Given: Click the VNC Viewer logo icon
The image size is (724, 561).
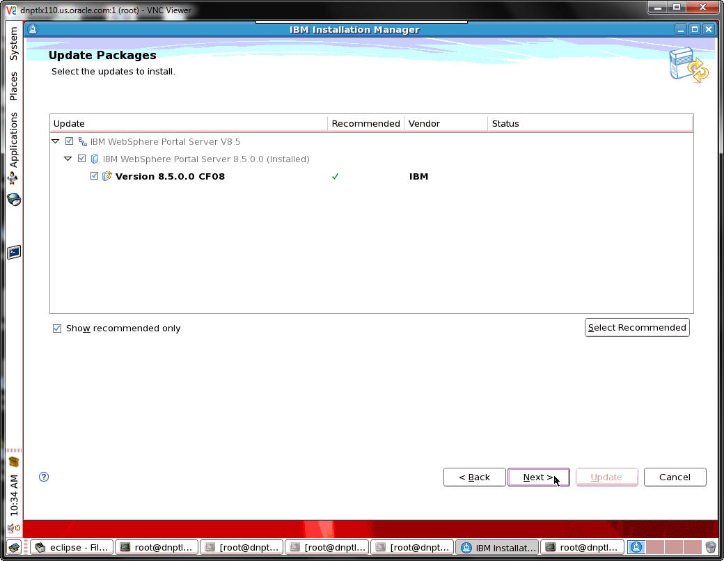Looking at the screenshot, I should (11, 10).
